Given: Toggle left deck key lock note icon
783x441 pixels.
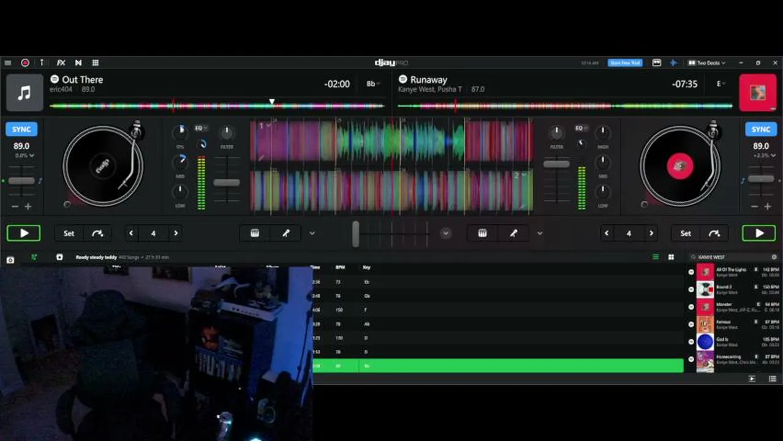Looking at the screenshot, I should [x=40, y=181].
